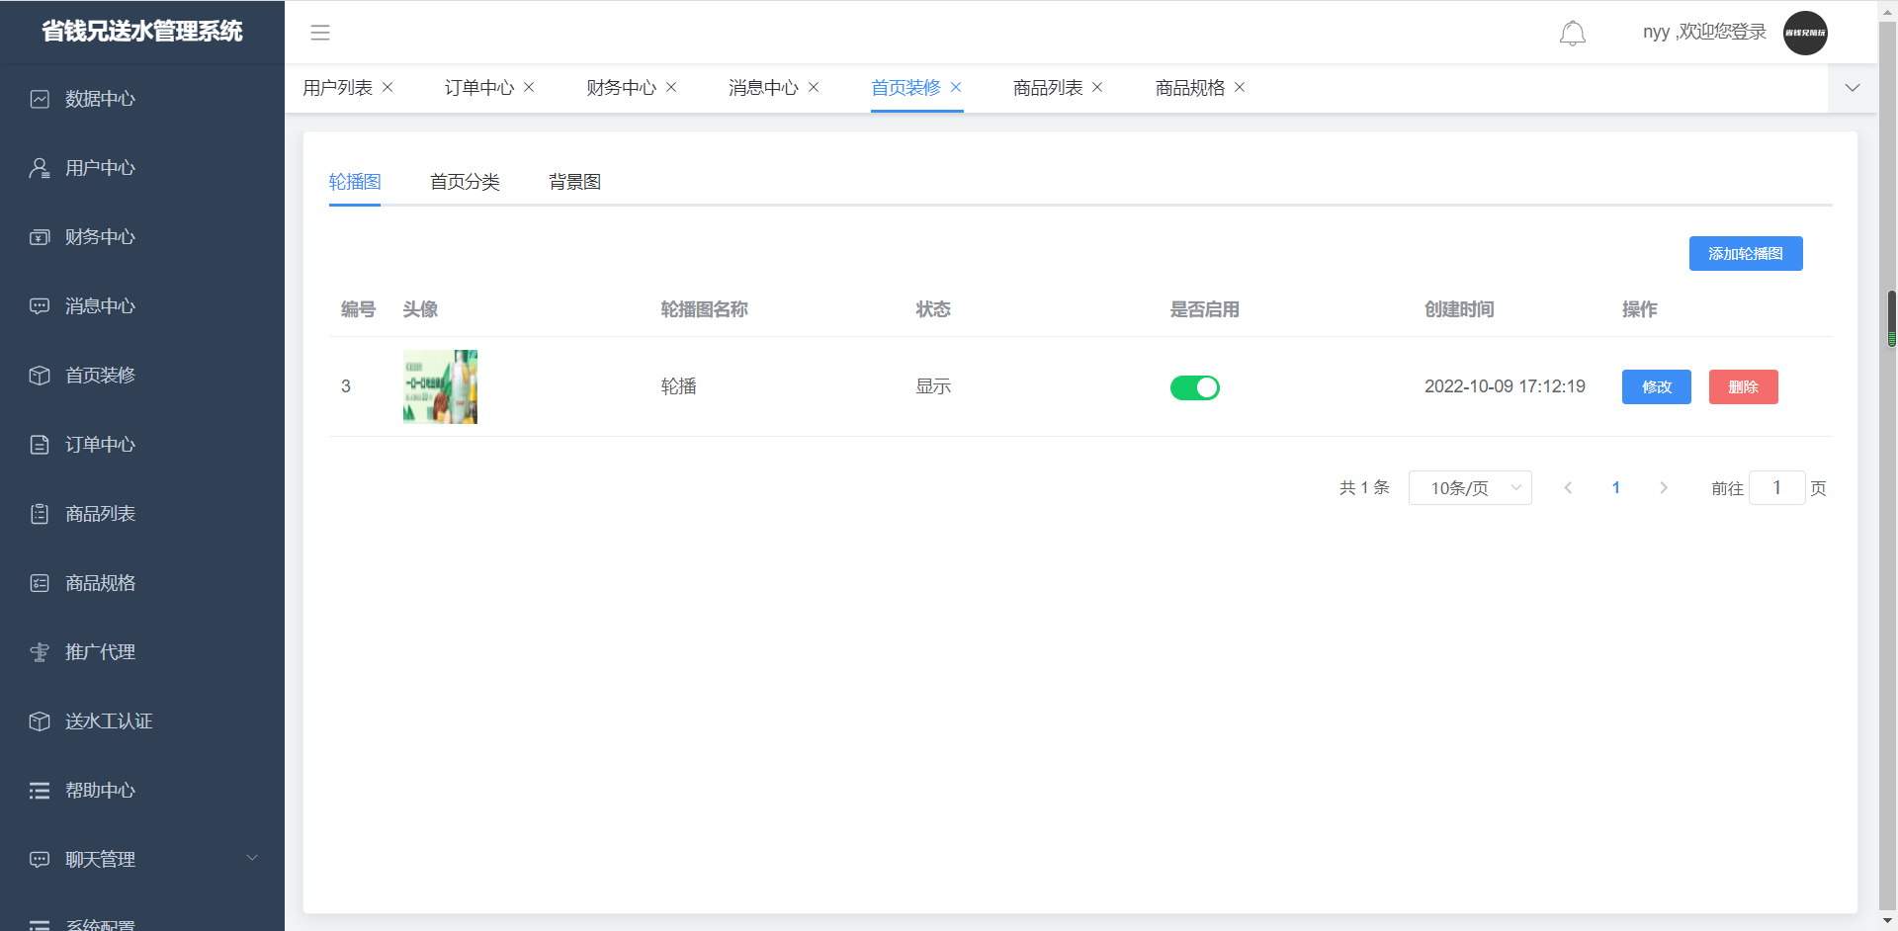Collapse sidebar with hamburger menu icon
Screen dimensions: 1898x931
(x=320, y=33)
